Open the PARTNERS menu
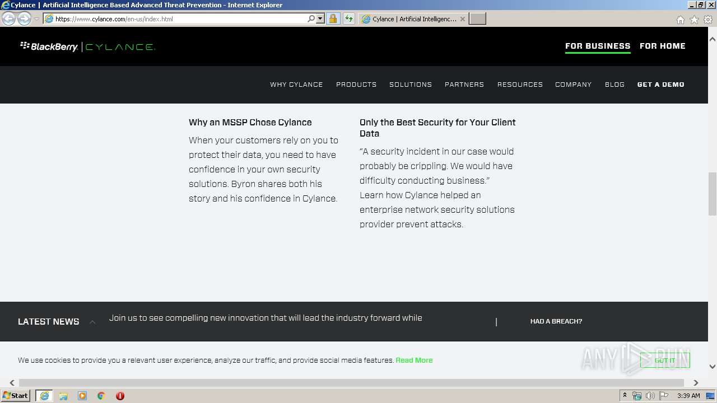This screenshot has width=717, height=403. coord(464,85)
